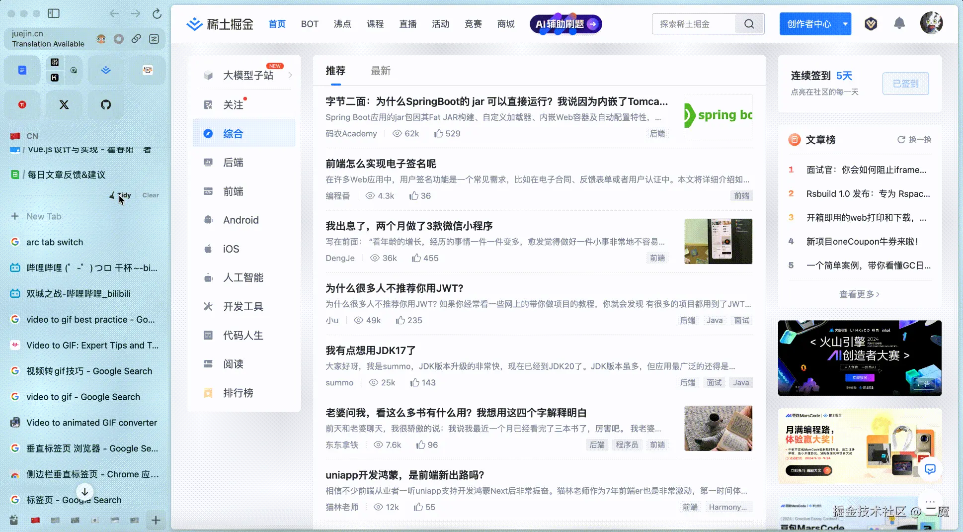The width and height of the screenshot is (963, 532).
Task: Click the view-count eye icon for 为什么很多人不推荐你用JWT
Action: (x=358, y=320)
